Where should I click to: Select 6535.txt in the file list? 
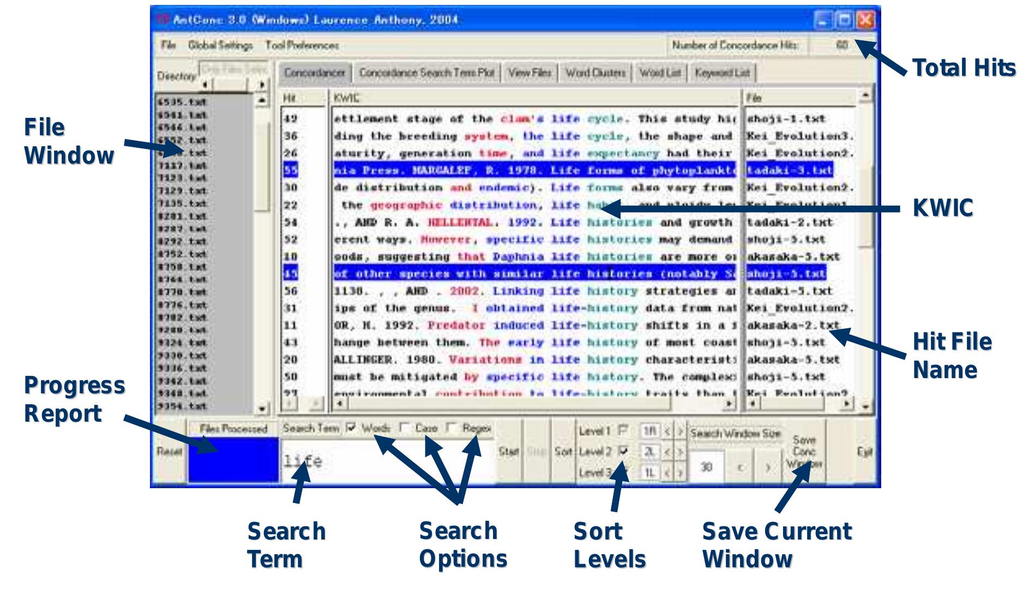(x=182, y=102)
